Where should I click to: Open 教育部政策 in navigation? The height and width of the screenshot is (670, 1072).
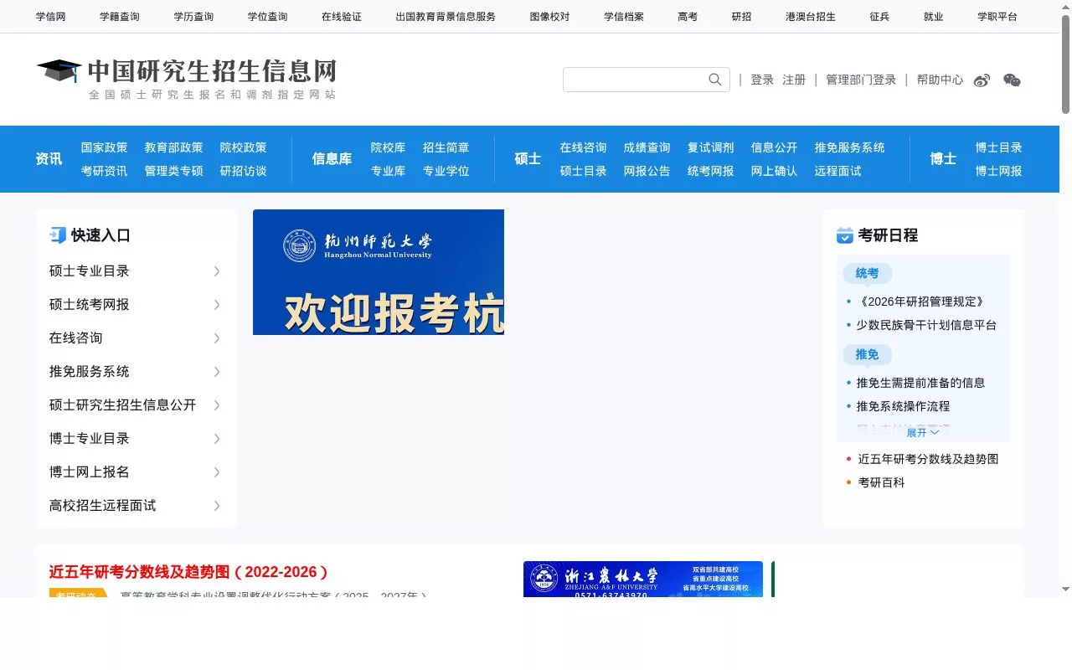(174, 147)
